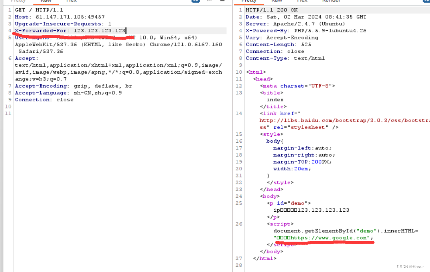Click the opening <body> tag on line 24
Viewport: 430px width, 272px height.
(x=270, y=196)
